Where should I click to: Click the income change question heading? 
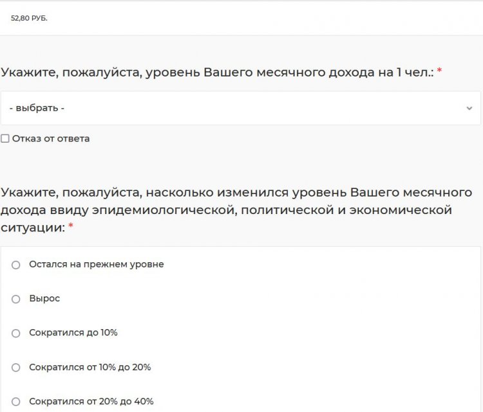pyautogui.click(x=236, y=210)
